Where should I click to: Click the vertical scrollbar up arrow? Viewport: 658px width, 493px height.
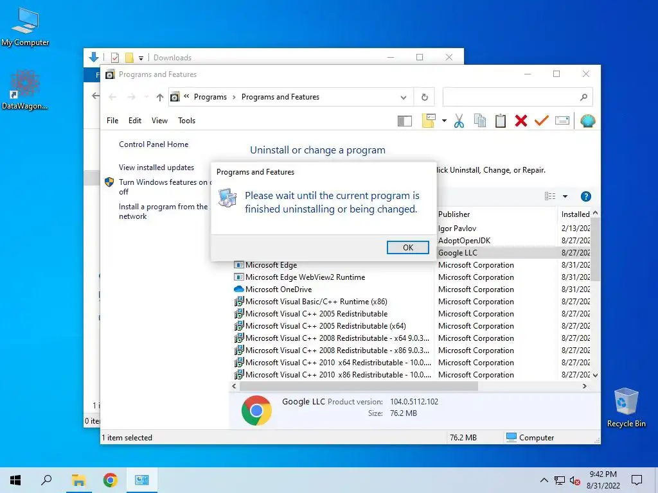595,213
